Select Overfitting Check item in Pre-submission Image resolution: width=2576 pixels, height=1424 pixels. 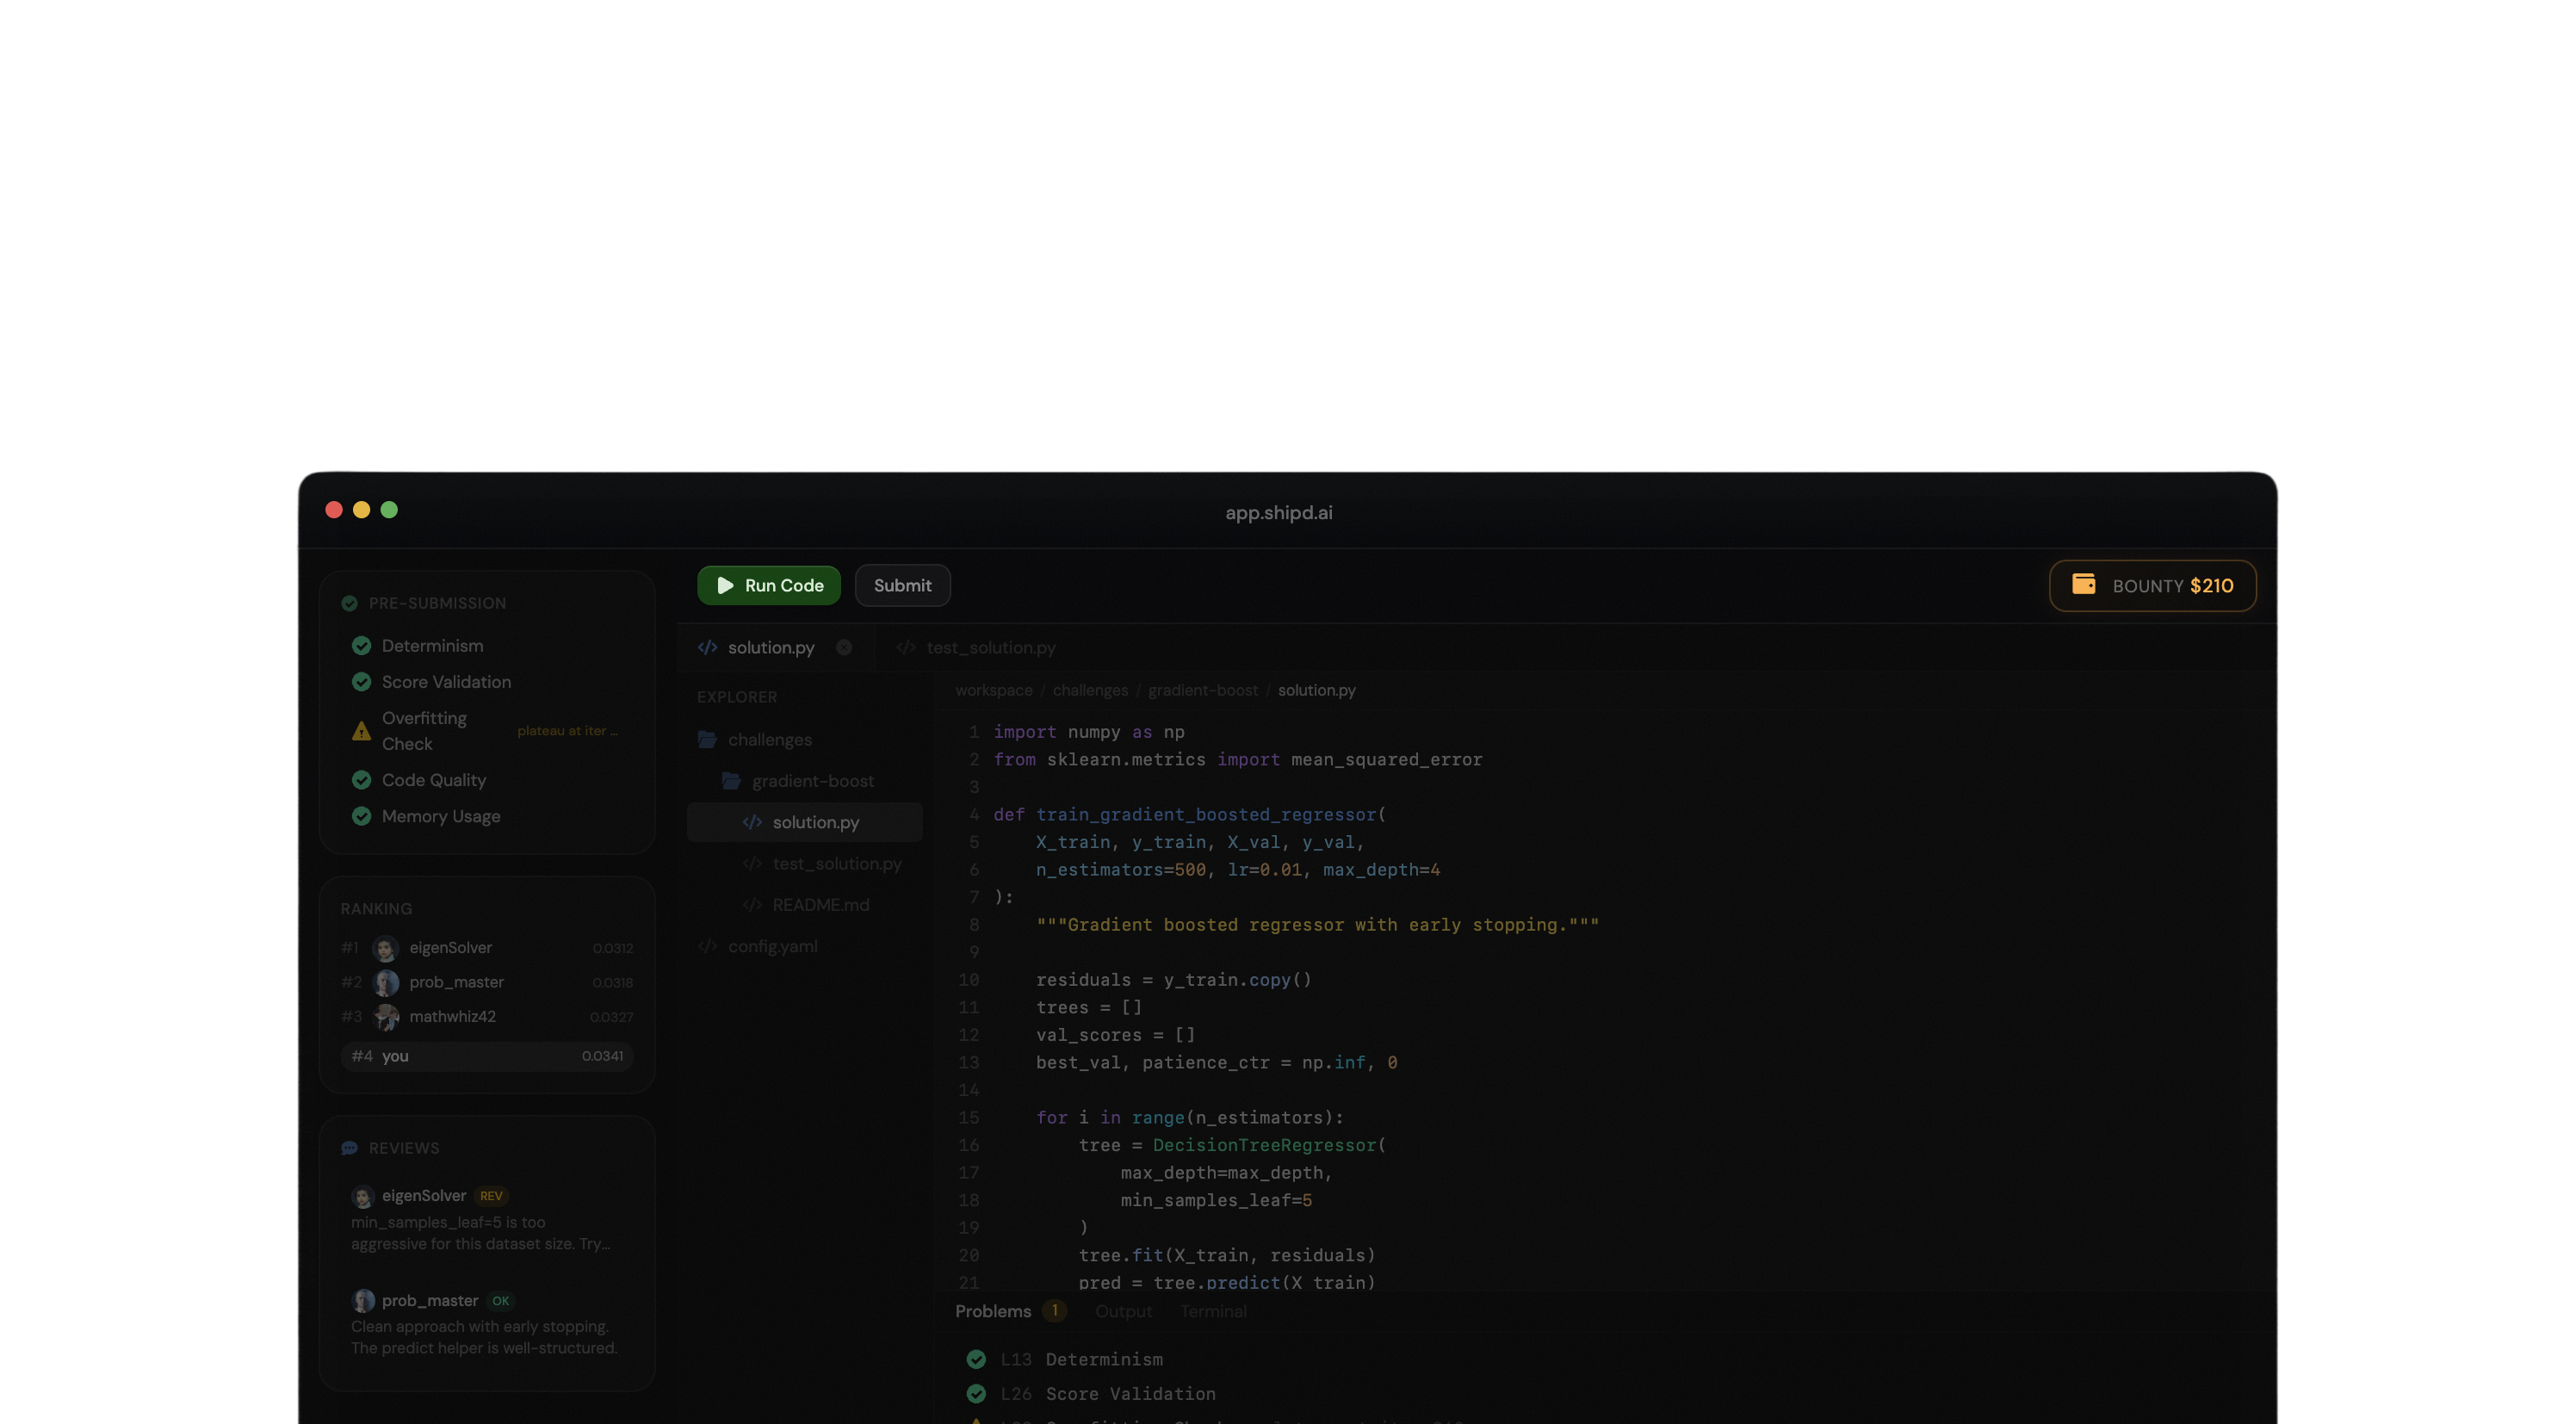(x=487, y=731)
